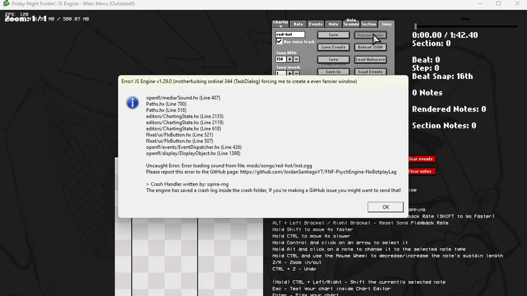Click the song time slider handle
527x296 pixels.
tap(415, 26)
